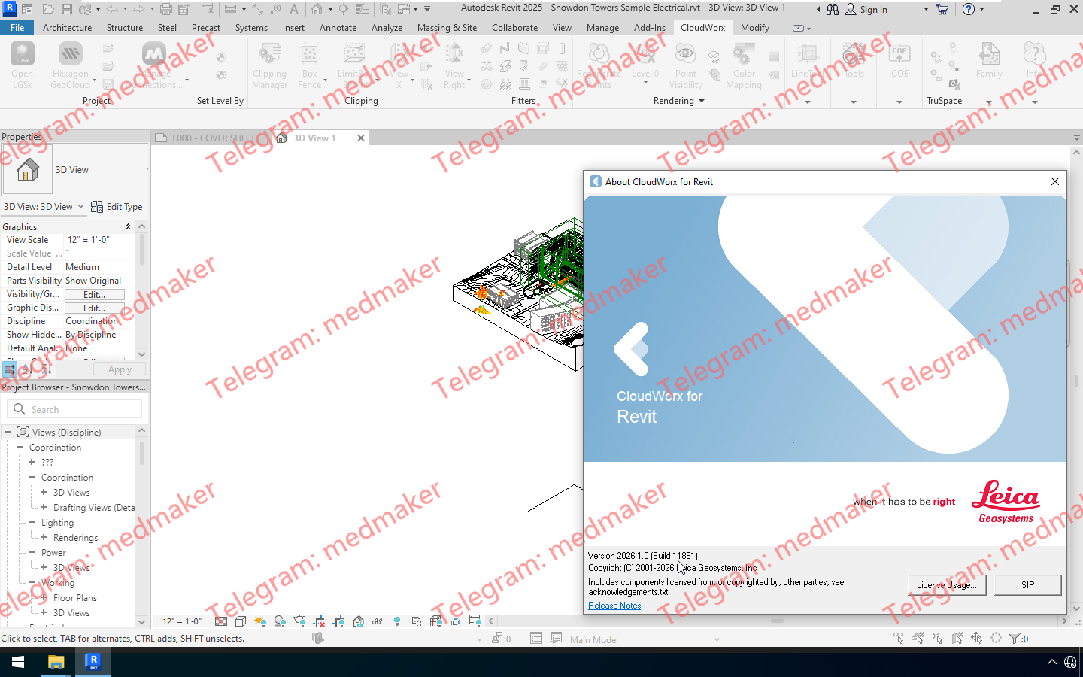
Task: Click the Default 3D View house icon
Action: [317, 9]
